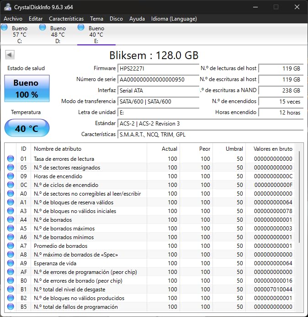Click the blue status icon for attribute A5

pos(11,228)
